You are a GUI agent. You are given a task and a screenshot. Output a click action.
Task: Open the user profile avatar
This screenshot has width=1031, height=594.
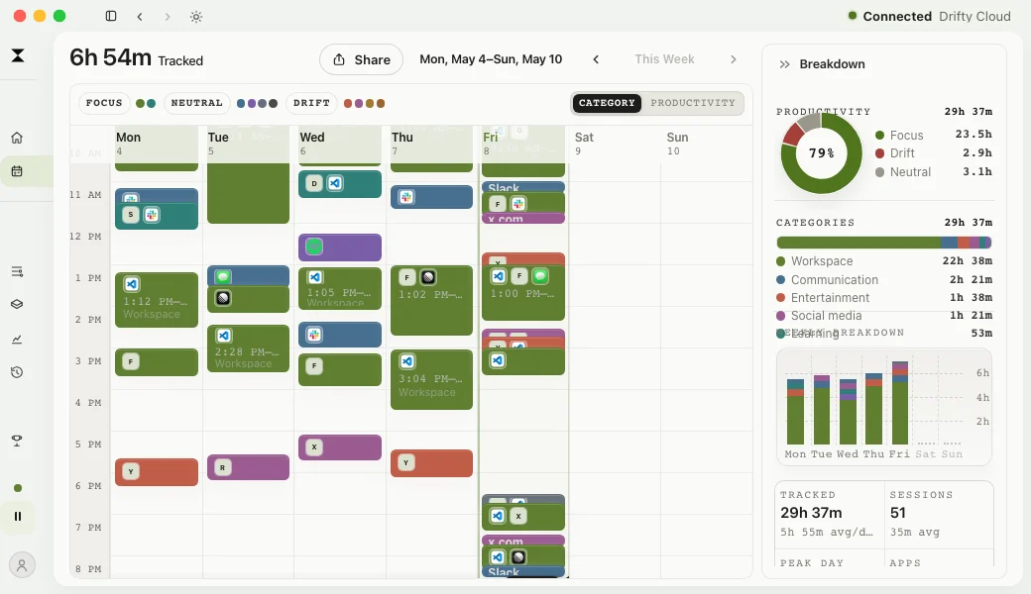pyautogui.click(x=22, y=564)
